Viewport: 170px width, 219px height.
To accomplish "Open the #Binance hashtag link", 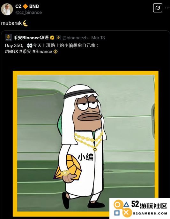I will pyautogui.click(x=42, y=51).
